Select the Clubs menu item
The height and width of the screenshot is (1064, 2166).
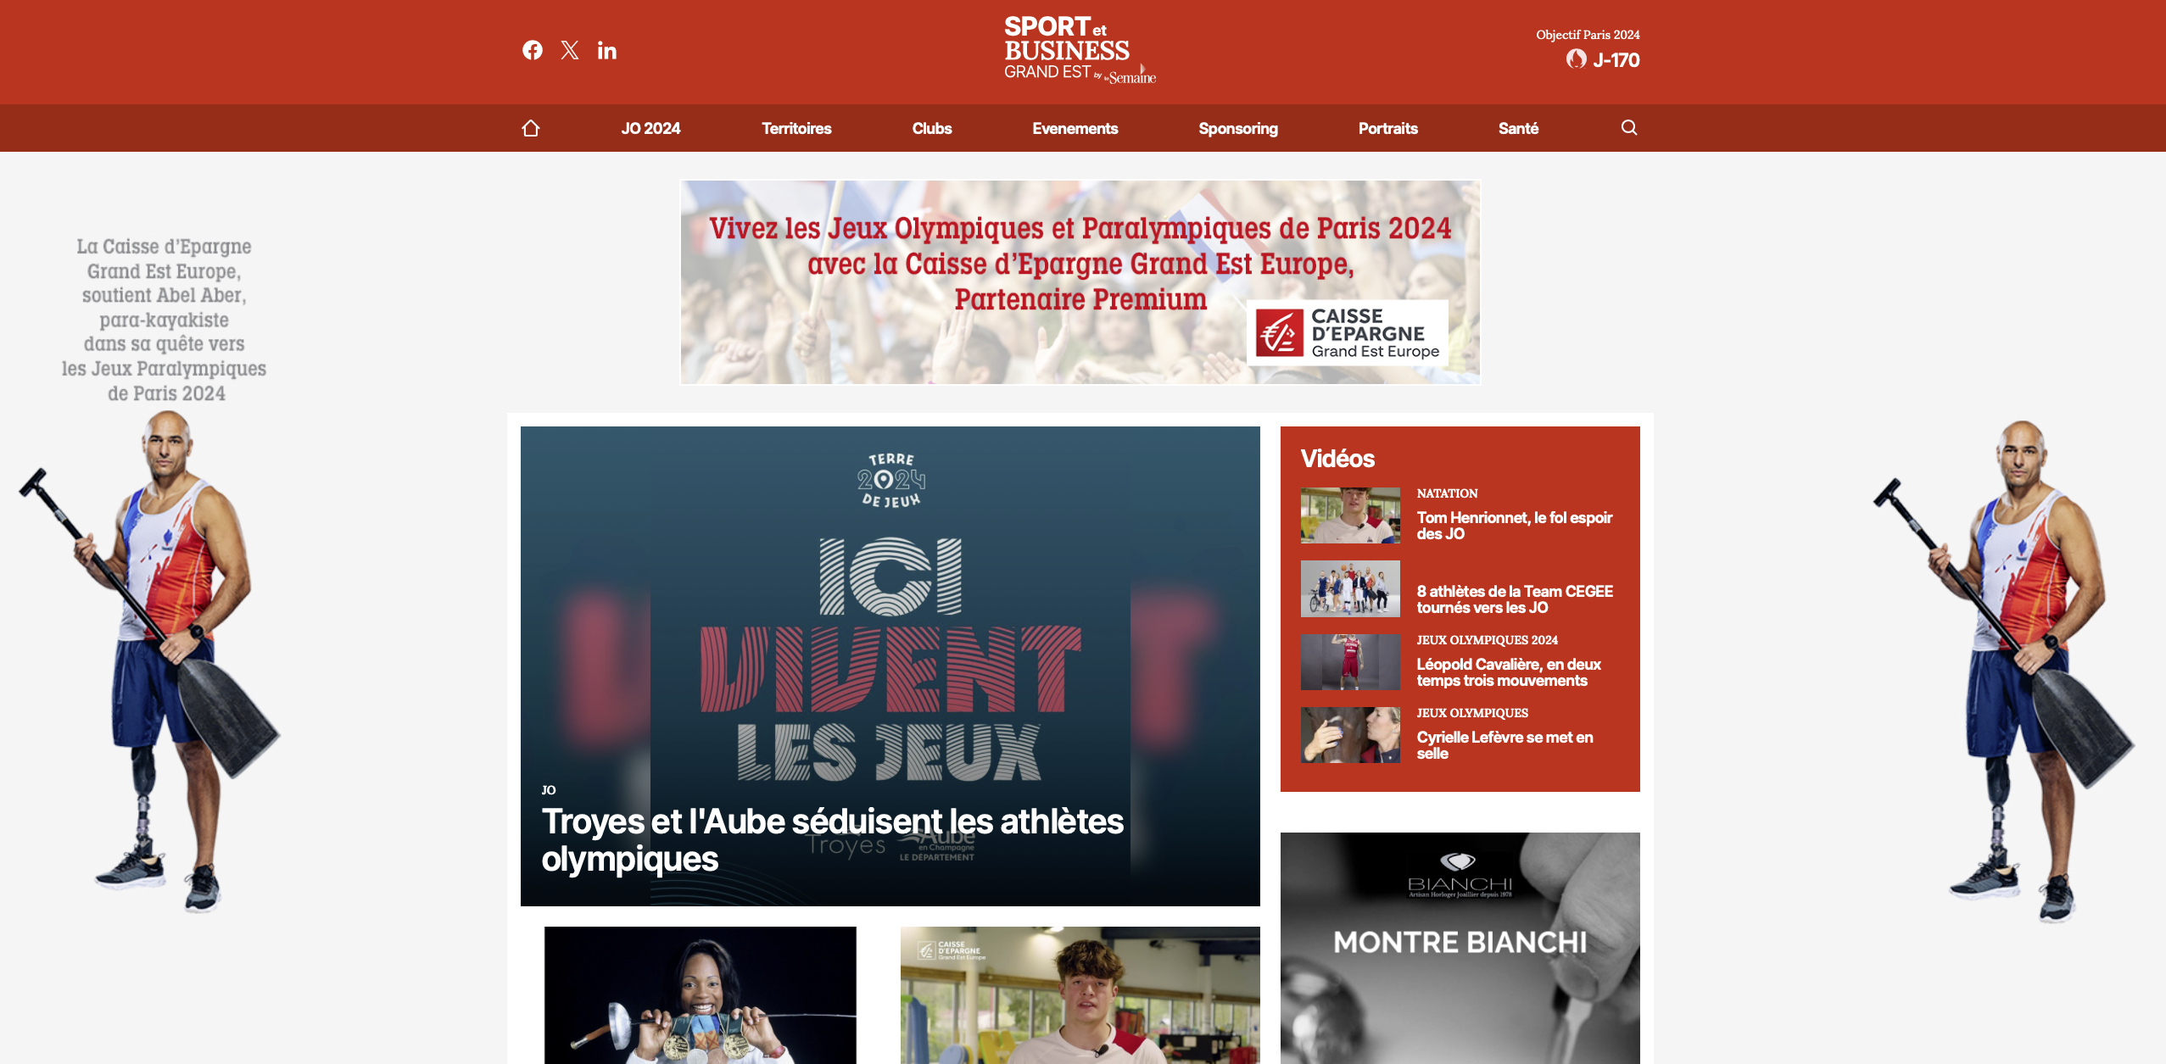(x=932, y=128)
